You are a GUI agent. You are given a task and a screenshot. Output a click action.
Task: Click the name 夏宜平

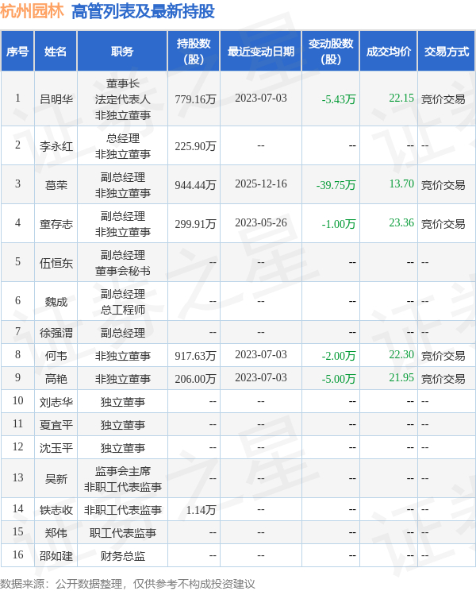click(x=56, y=425)
